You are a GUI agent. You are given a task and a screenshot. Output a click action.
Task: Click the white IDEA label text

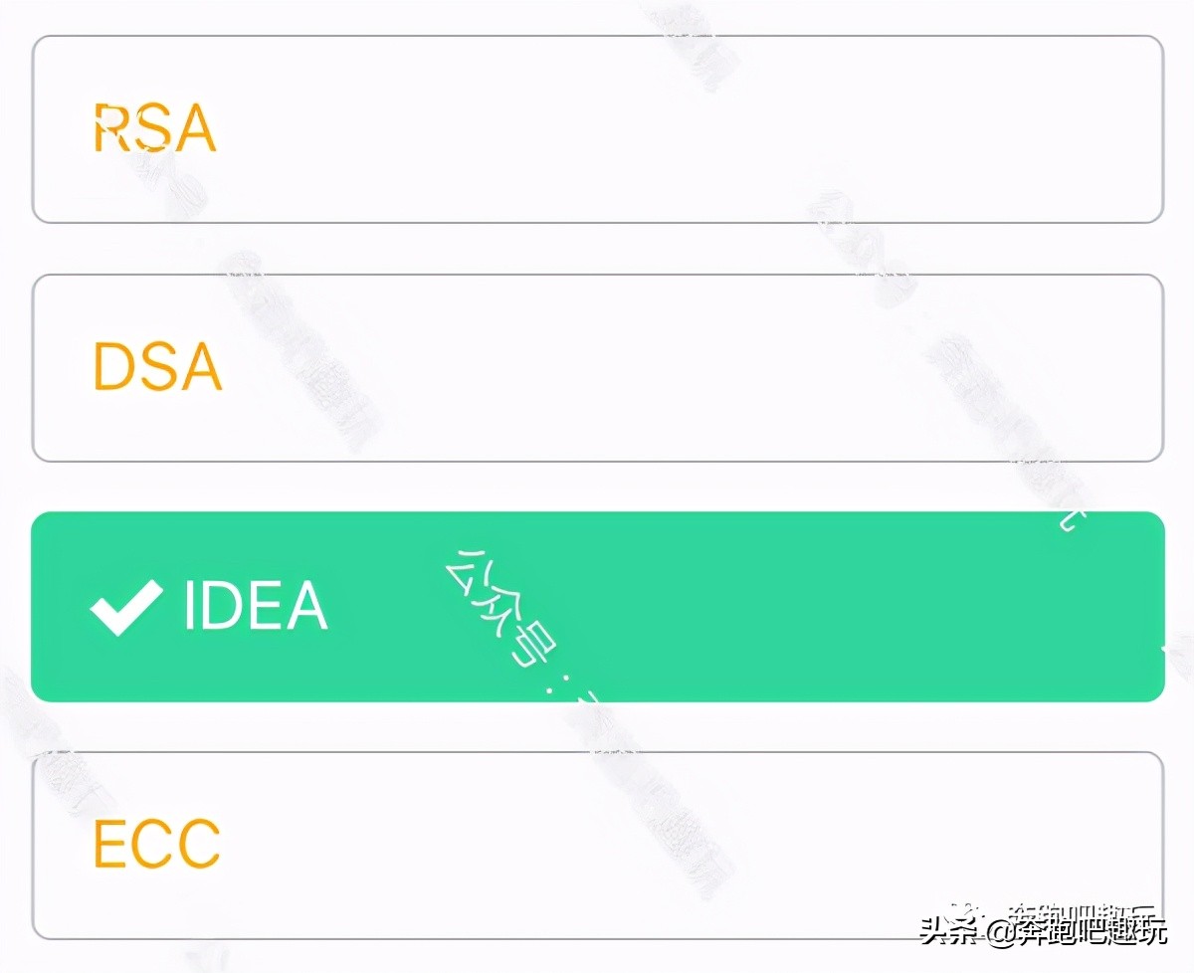(x=256, y=606)
